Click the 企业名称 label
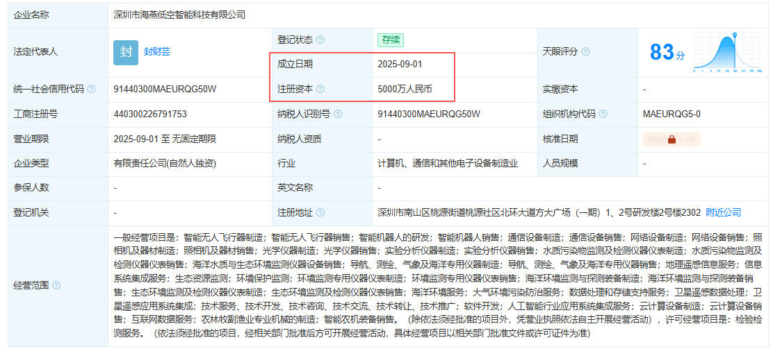Image resolution: width=773 pixels, height=349 pixels. click(31, 15)
